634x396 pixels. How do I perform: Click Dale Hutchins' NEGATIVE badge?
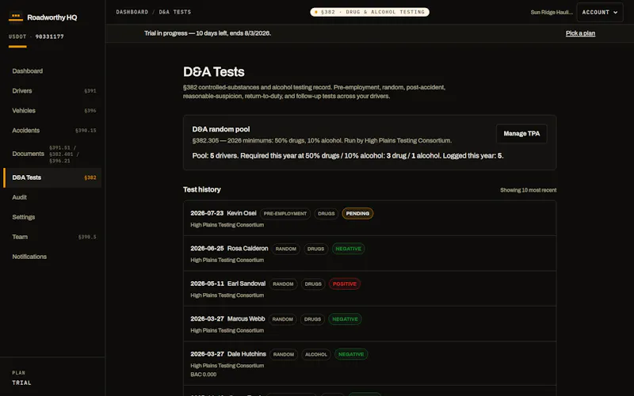click(351, 354)
